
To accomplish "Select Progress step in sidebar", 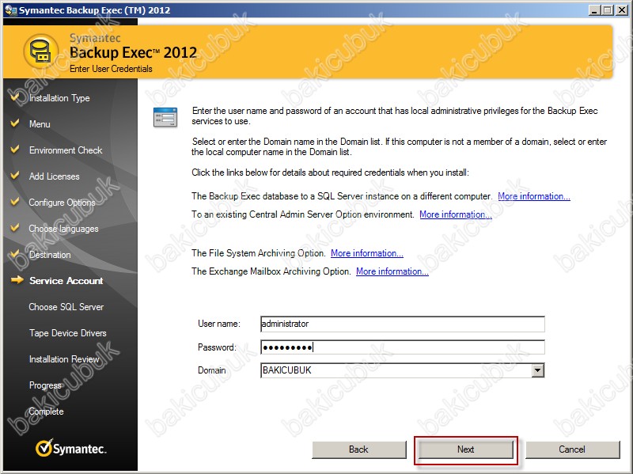I will [x=45, y=385].
